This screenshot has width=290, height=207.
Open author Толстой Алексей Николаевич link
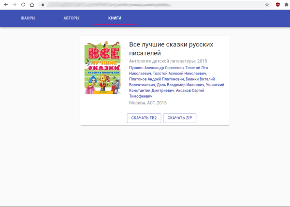point(179,74)
